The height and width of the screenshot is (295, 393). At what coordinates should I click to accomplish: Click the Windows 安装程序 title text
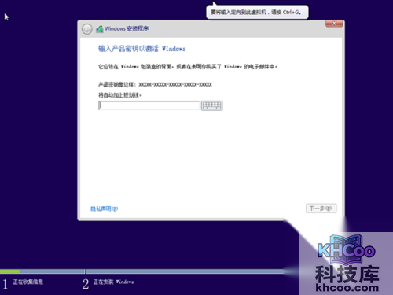click(x=127, y=28)
